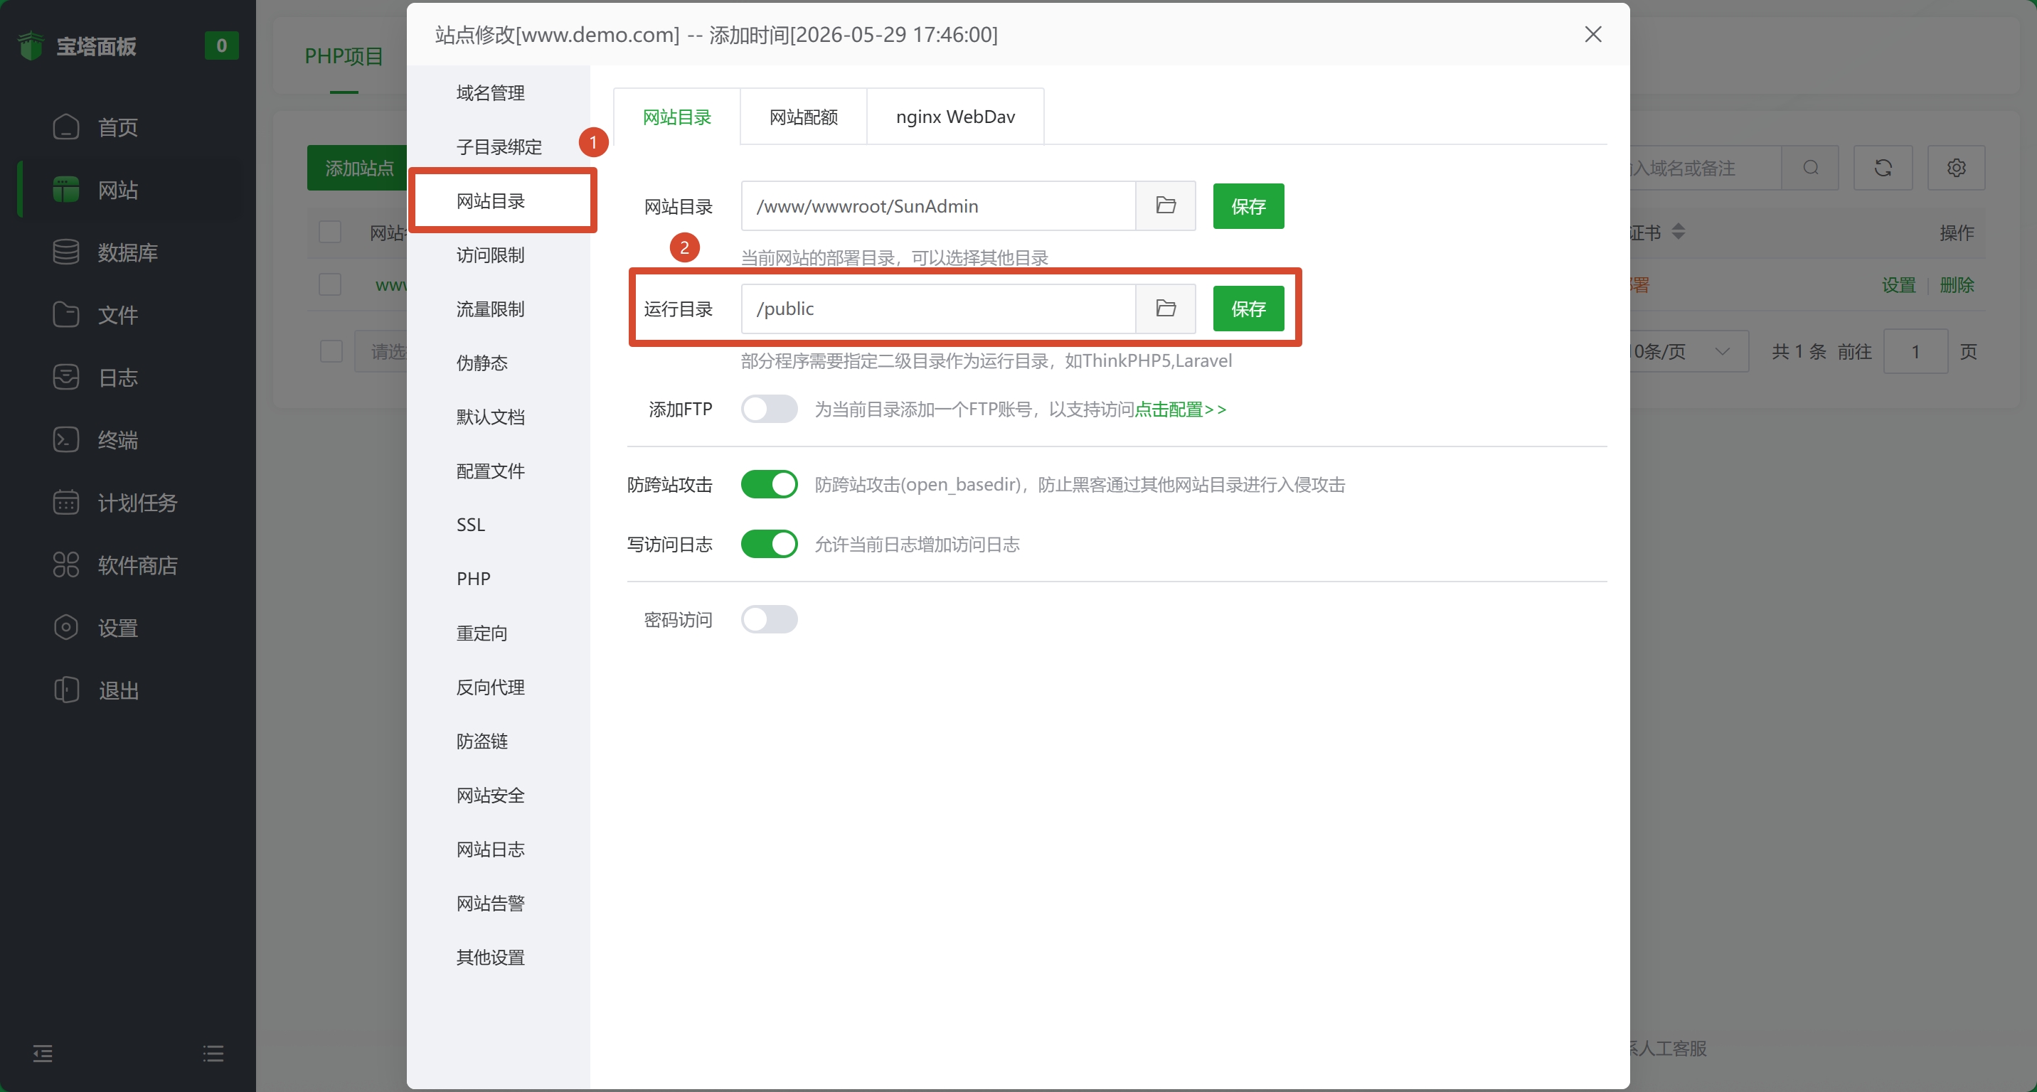
Task: Open 子目录绑定 in the dialog menu
Action: pos(499,146)
